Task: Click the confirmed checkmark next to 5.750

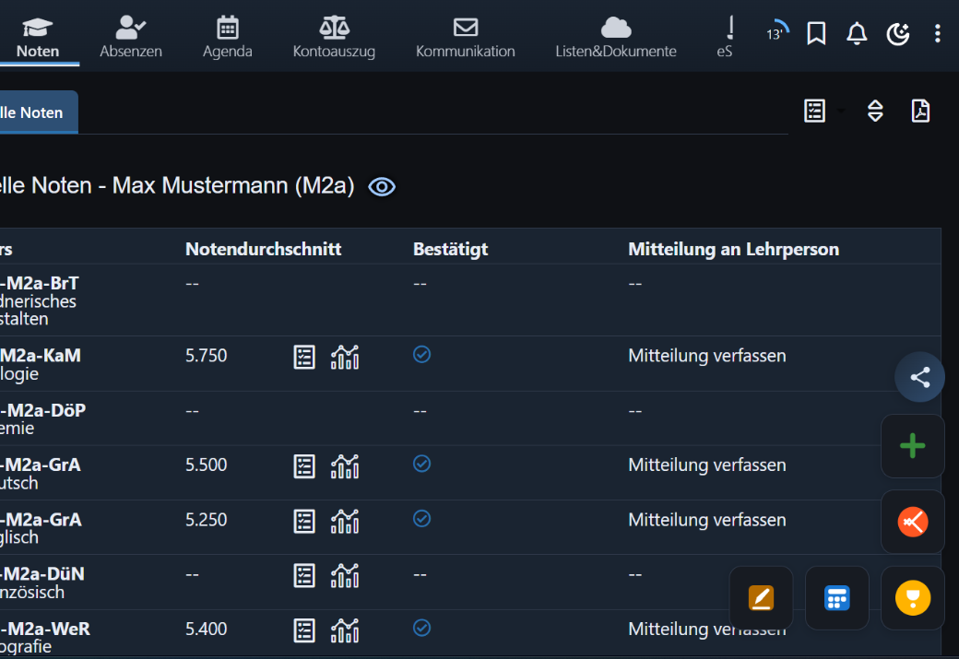Action: (x=421, y=354)
